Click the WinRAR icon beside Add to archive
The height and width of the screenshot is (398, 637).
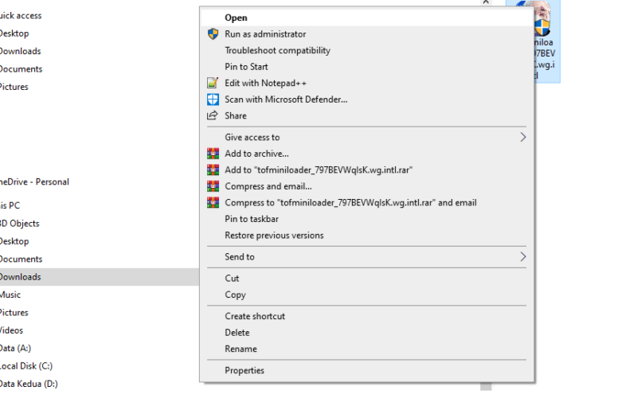pos(213,154)
